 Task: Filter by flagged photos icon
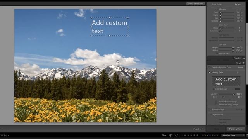170,135
